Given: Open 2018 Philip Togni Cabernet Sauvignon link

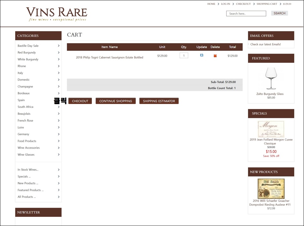Looking at the screenshot, I should click(110, 57).
